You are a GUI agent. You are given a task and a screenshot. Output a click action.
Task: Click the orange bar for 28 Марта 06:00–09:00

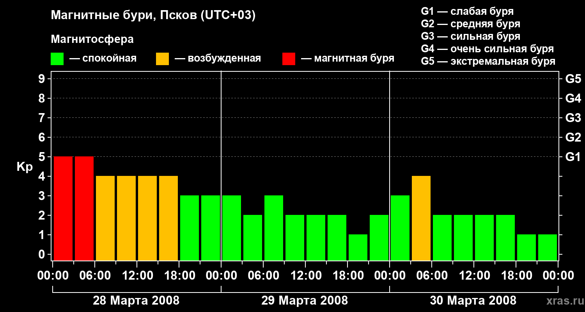pyautogui.click(x=105, y=218)
